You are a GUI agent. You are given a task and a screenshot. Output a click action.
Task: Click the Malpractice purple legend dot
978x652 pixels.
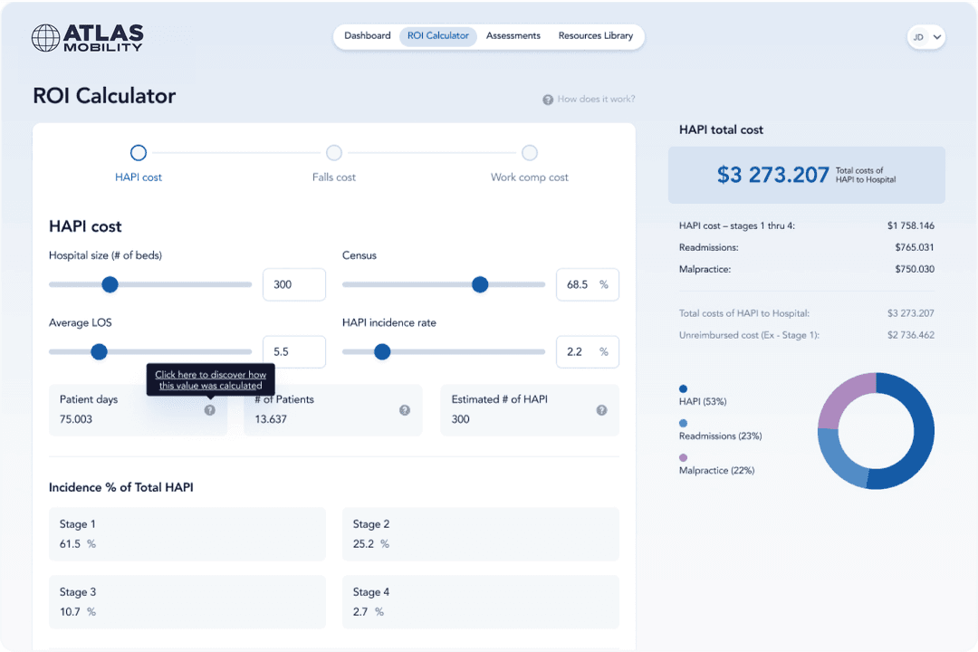click(683, 457)
